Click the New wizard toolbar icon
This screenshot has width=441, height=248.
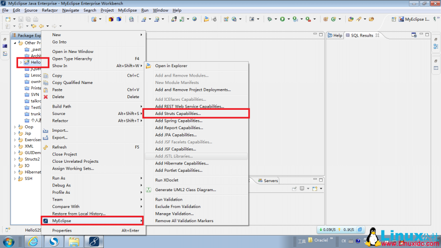8,19
